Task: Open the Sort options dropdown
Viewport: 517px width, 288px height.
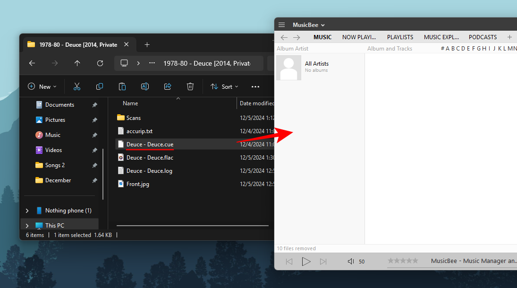Action: pyautogui.click(x=224, y=86)
